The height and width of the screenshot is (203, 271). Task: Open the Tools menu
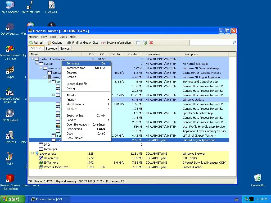[53, 37]
